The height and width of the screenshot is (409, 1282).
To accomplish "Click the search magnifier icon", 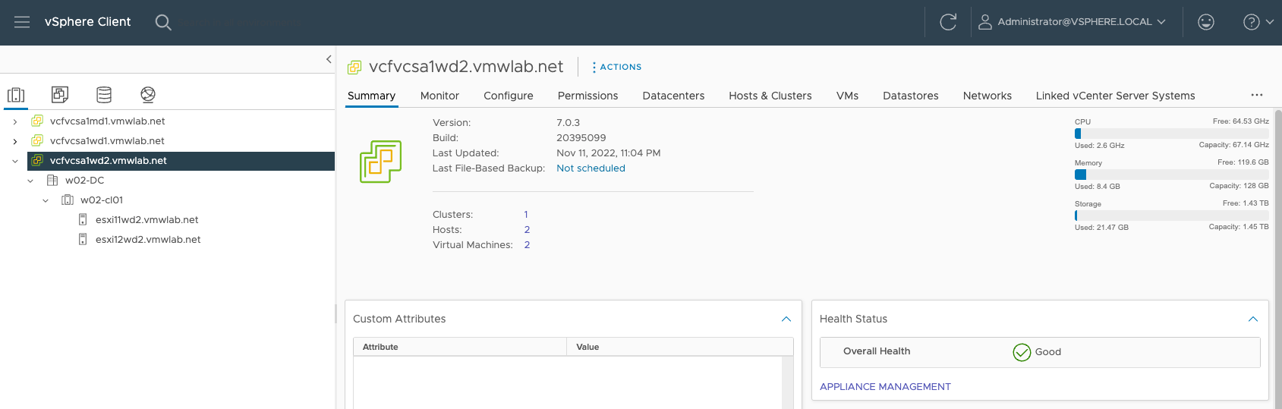I will click(x=163, y=22).
